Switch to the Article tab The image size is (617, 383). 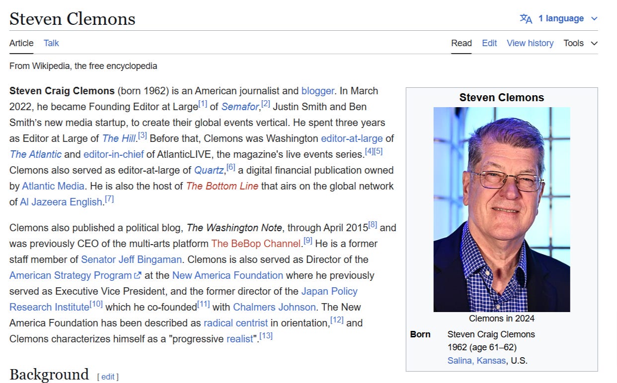[x=21, y=43]
